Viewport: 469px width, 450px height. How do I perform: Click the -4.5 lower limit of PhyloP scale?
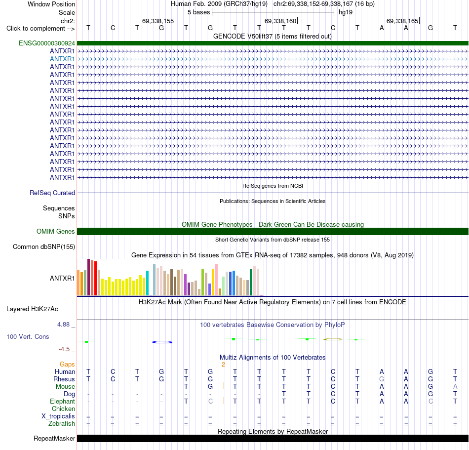[x=64, y=349]
